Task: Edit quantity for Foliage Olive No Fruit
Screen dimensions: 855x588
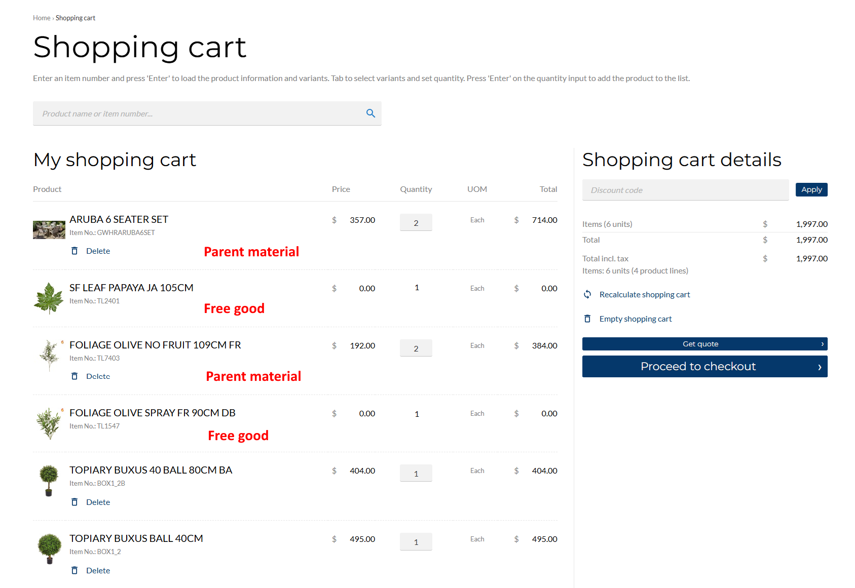Action: coord(416,348)
